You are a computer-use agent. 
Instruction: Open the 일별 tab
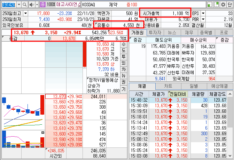tap(194, 86)
